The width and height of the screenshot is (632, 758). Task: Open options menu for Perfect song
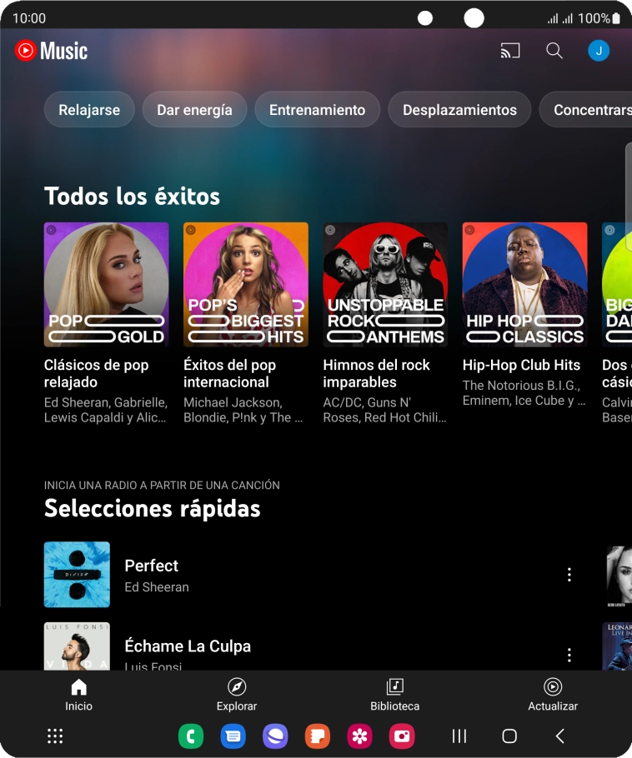click(x=569, y=575)
